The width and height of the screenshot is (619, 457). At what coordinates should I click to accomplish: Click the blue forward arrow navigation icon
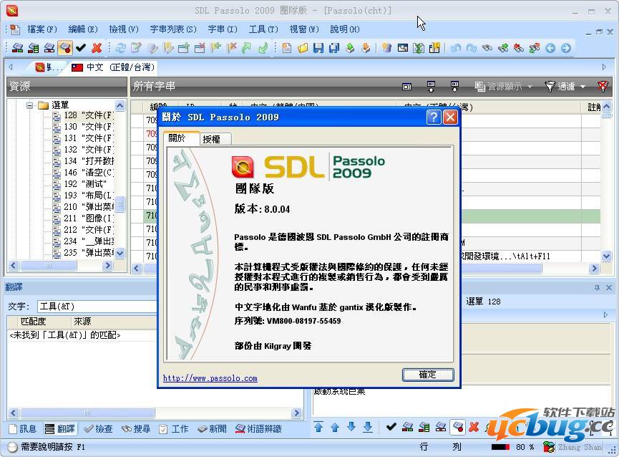click(x=566, y=48)
